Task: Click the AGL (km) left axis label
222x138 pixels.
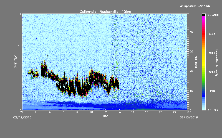Action: [x=16, y=62]
